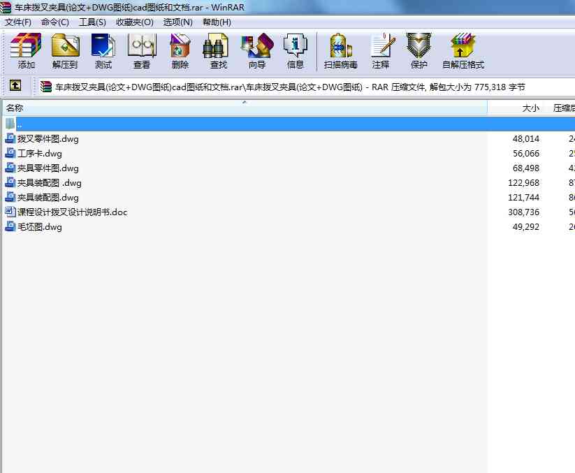Image resolution: width=575 pixels, height=473 pixels.
Task: Show archive 信息 (Info) icon
Action: pyautogui.click(x=295, y=50)
